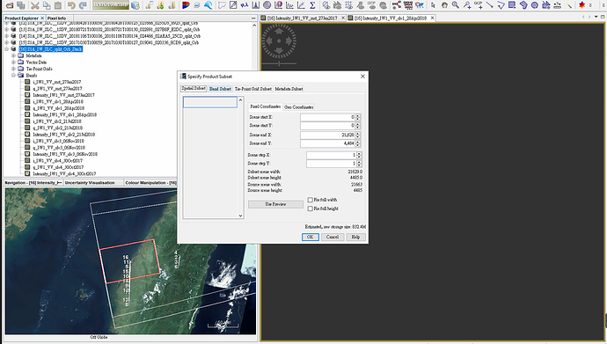Click the globe world view toolbar icon
This screenshot has height=344, width=607.
[267, 5]
